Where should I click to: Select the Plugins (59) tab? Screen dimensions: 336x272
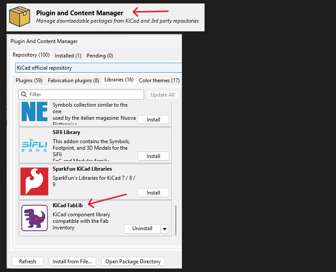click(x=29, y=81)
